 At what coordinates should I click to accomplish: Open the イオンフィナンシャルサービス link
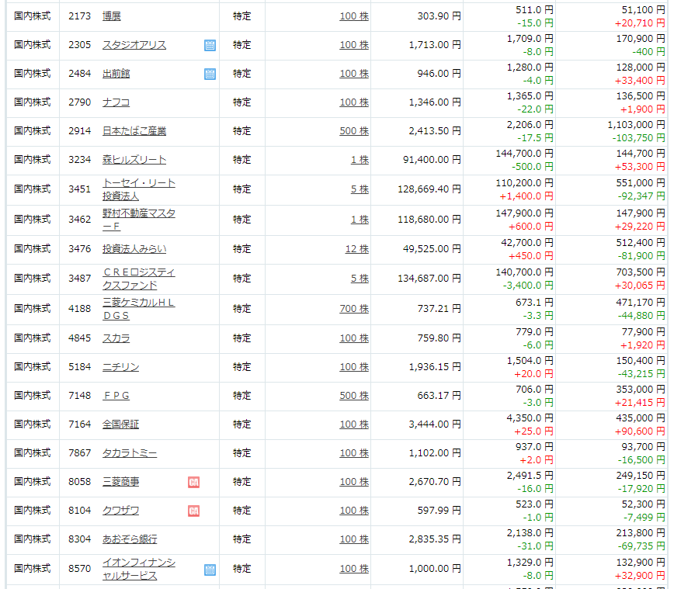point(139,570)
